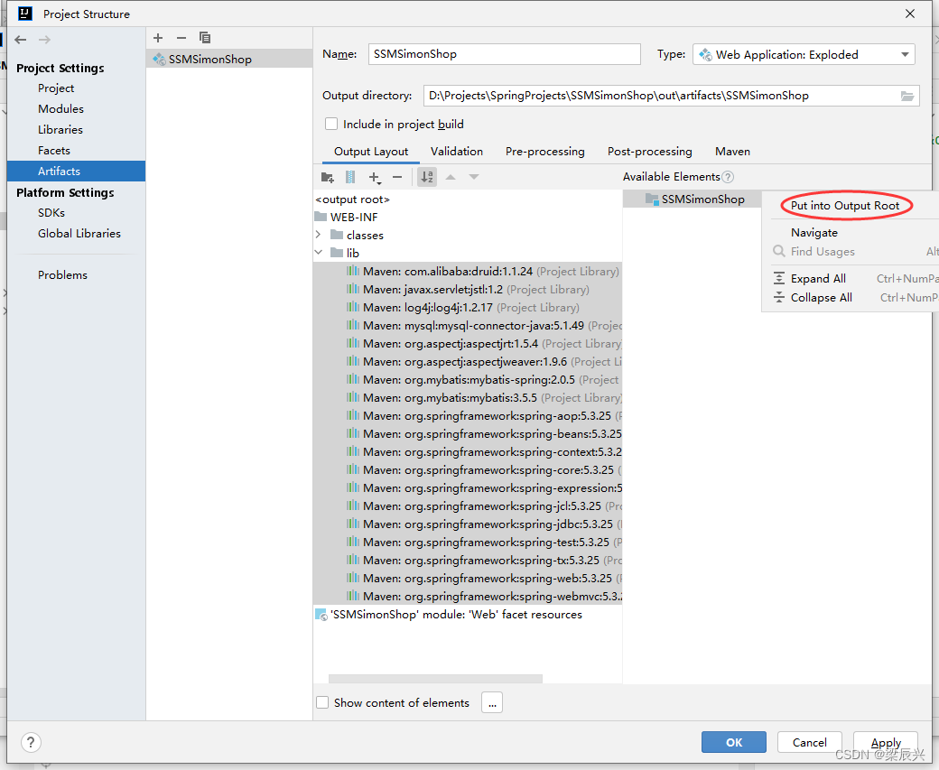Select Maven spring-webmvc library row
The width and height of the screenshot is (939, 770).
click(468, 597)
